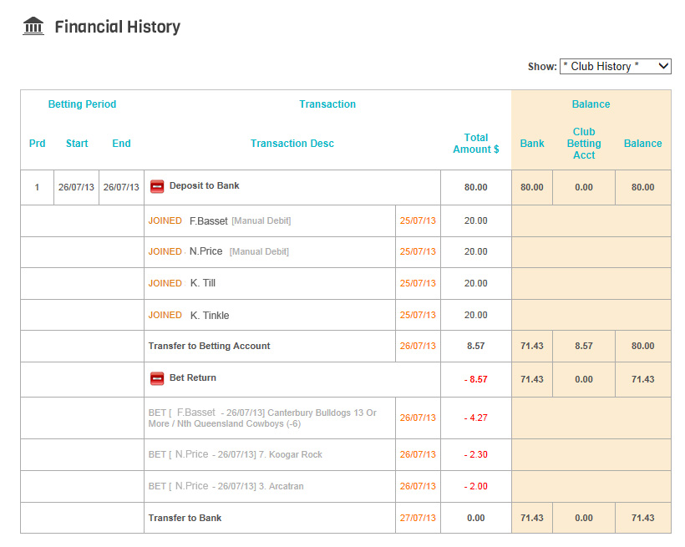This screenshot has width=685, height=547.
Task: Click the red card icon beside Deposit to Bank
Action: (157, 187)
